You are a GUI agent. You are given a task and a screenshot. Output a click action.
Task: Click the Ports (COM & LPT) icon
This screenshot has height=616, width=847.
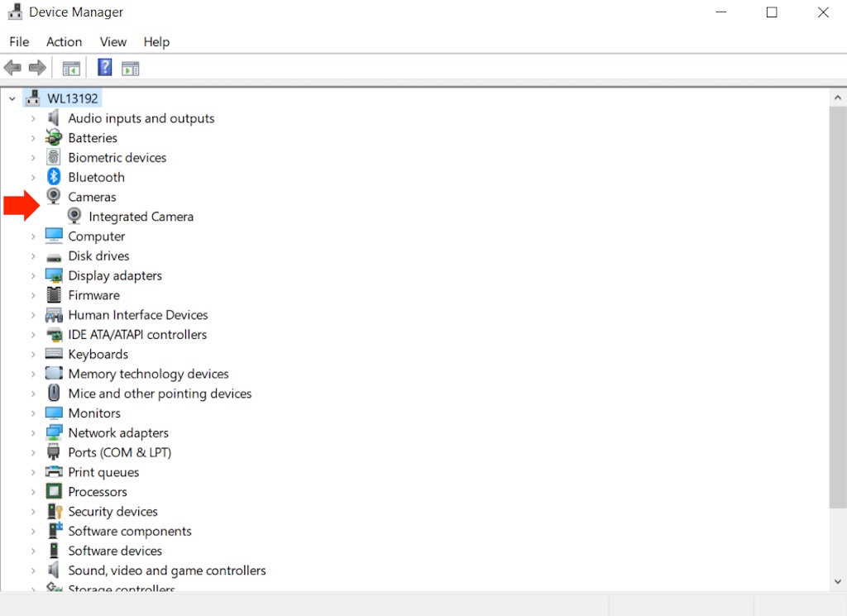54,452
